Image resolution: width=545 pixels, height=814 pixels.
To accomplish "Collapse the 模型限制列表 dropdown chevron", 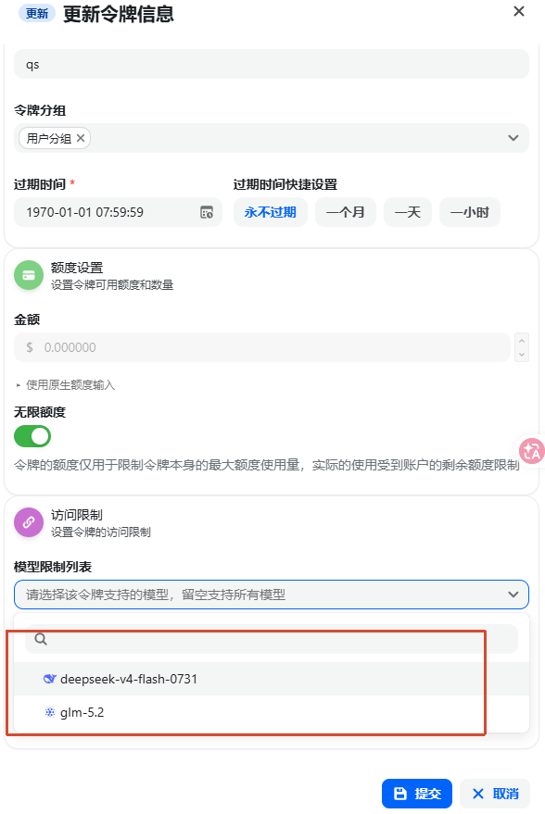I will click(x=513, y=595).
